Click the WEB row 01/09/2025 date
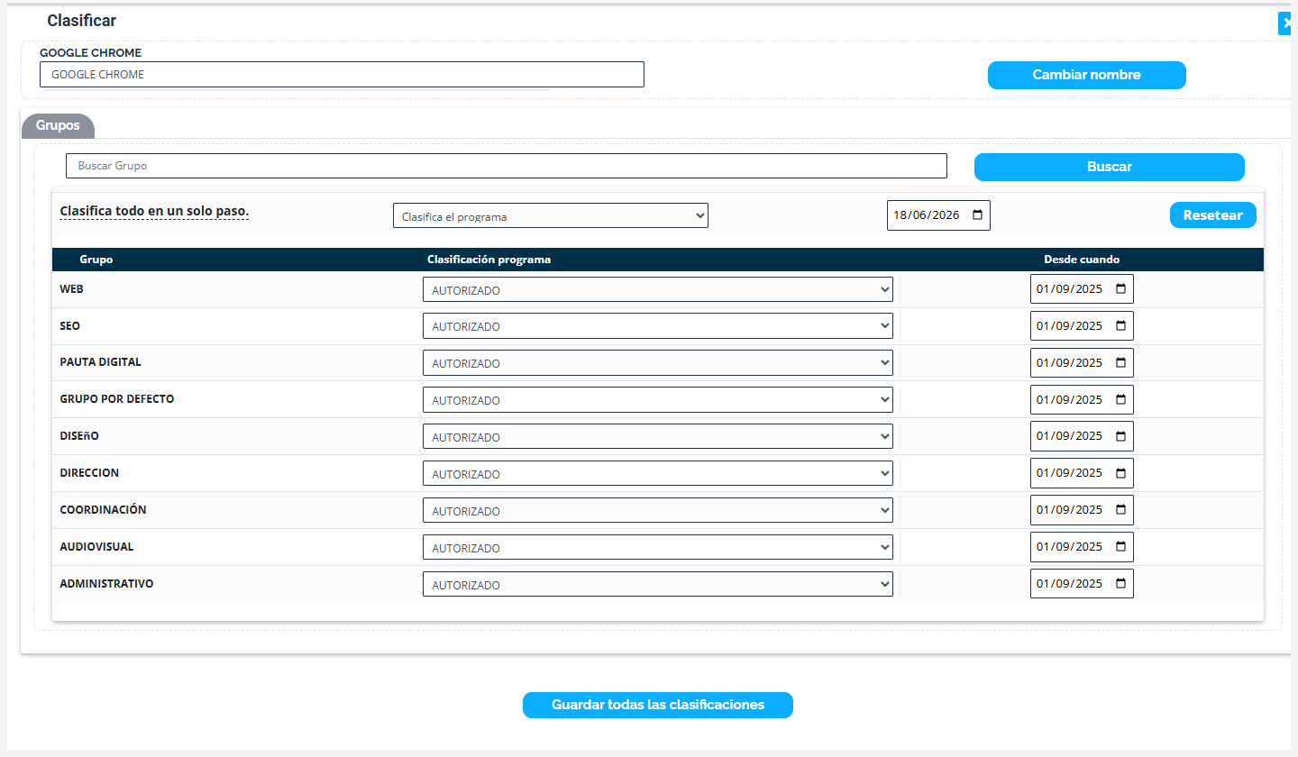Image resolution: width=1298 pixels, height=757 pixels. pyautogui.click(x=1082, y=289)
